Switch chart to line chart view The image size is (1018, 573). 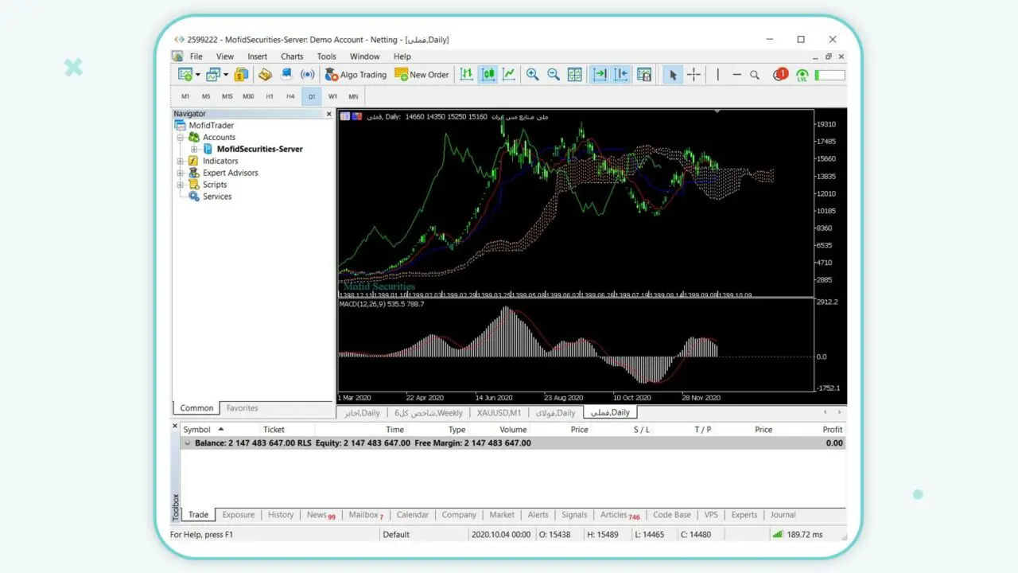(x=508, y=75)
